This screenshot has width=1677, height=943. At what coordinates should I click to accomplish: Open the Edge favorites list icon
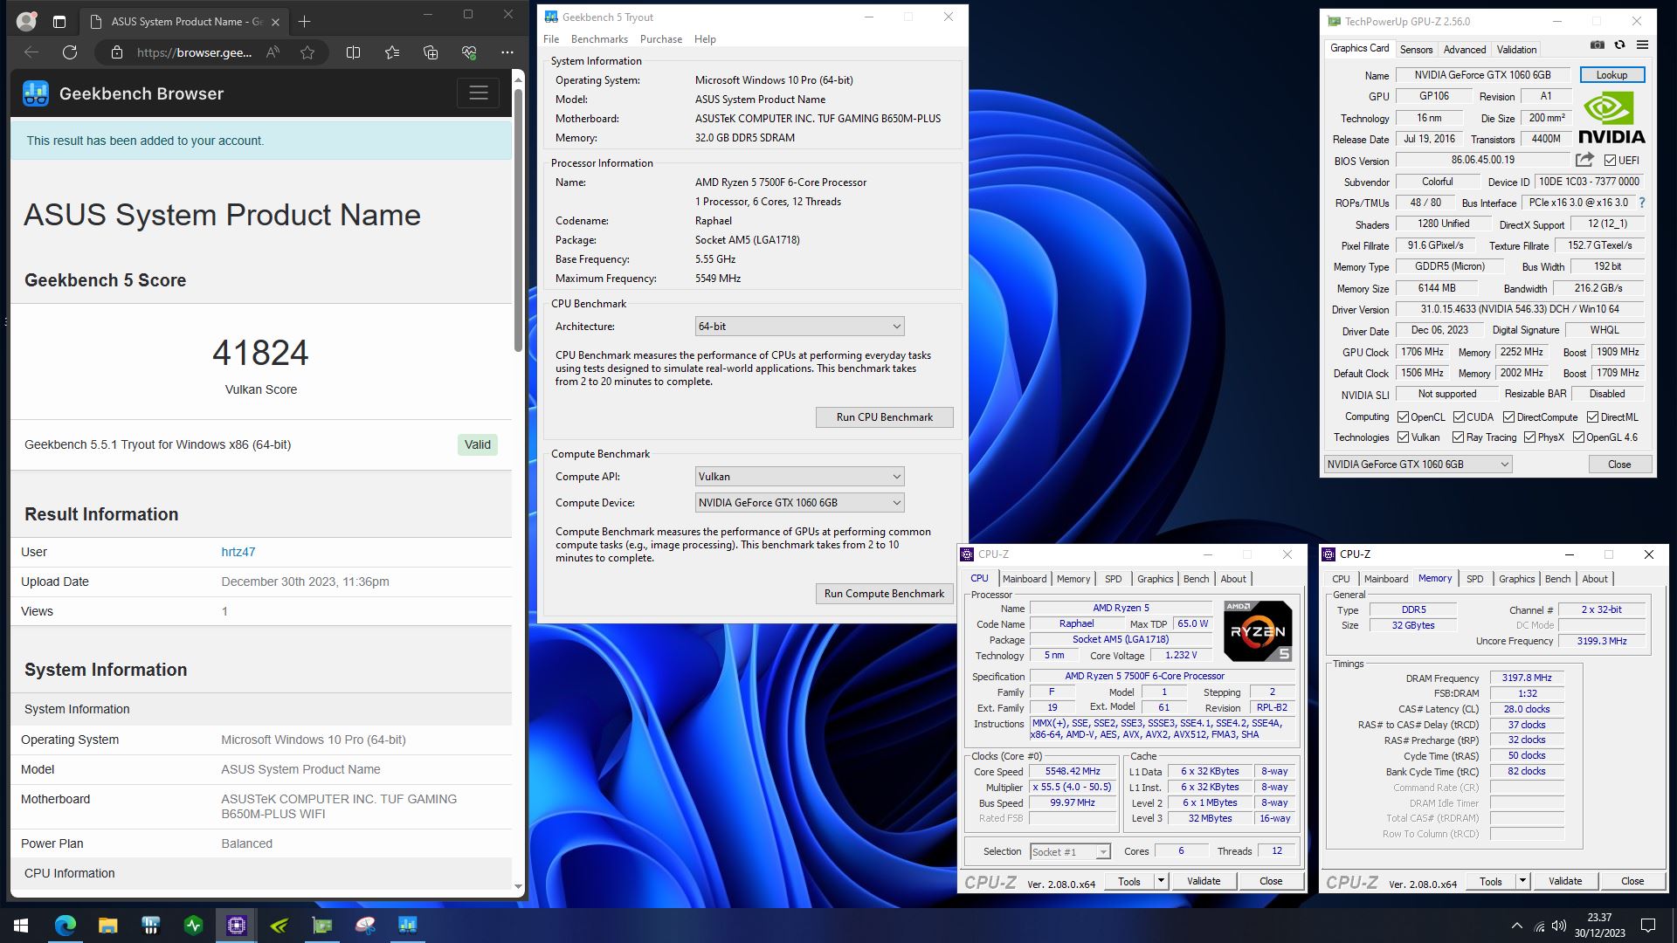click(392, 52)
